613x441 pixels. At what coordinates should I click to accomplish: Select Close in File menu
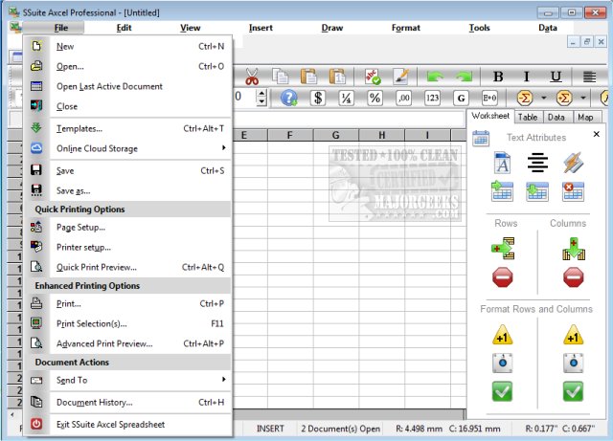tap(129, 106)
